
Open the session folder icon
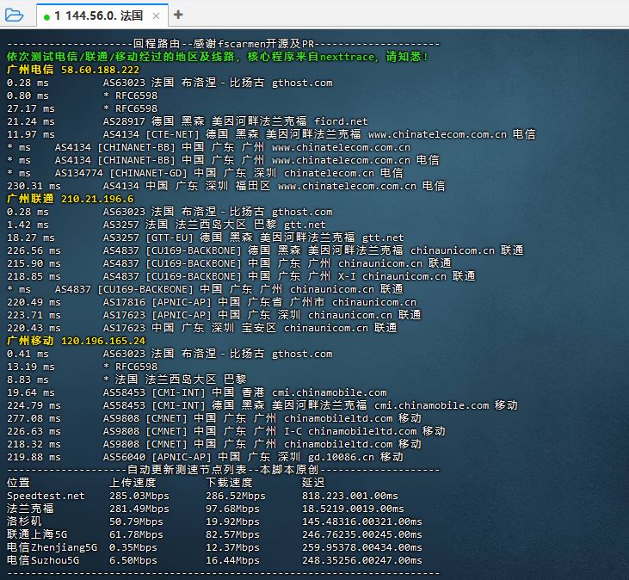pos(14,15)
